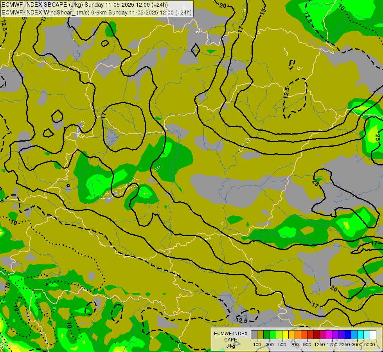Click the dark maroon legend swatch
This screenshot has height=352, width=383.
coord(316,335)
